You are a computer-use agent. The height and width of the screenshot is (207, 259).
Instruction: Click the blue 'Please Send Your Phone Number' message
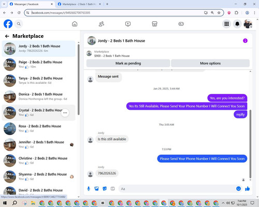[202, 159]
